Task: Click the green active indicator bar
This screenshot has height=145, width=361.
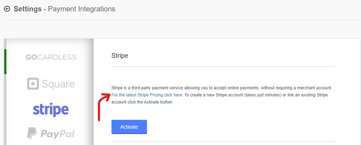Action: pos(5,61)
